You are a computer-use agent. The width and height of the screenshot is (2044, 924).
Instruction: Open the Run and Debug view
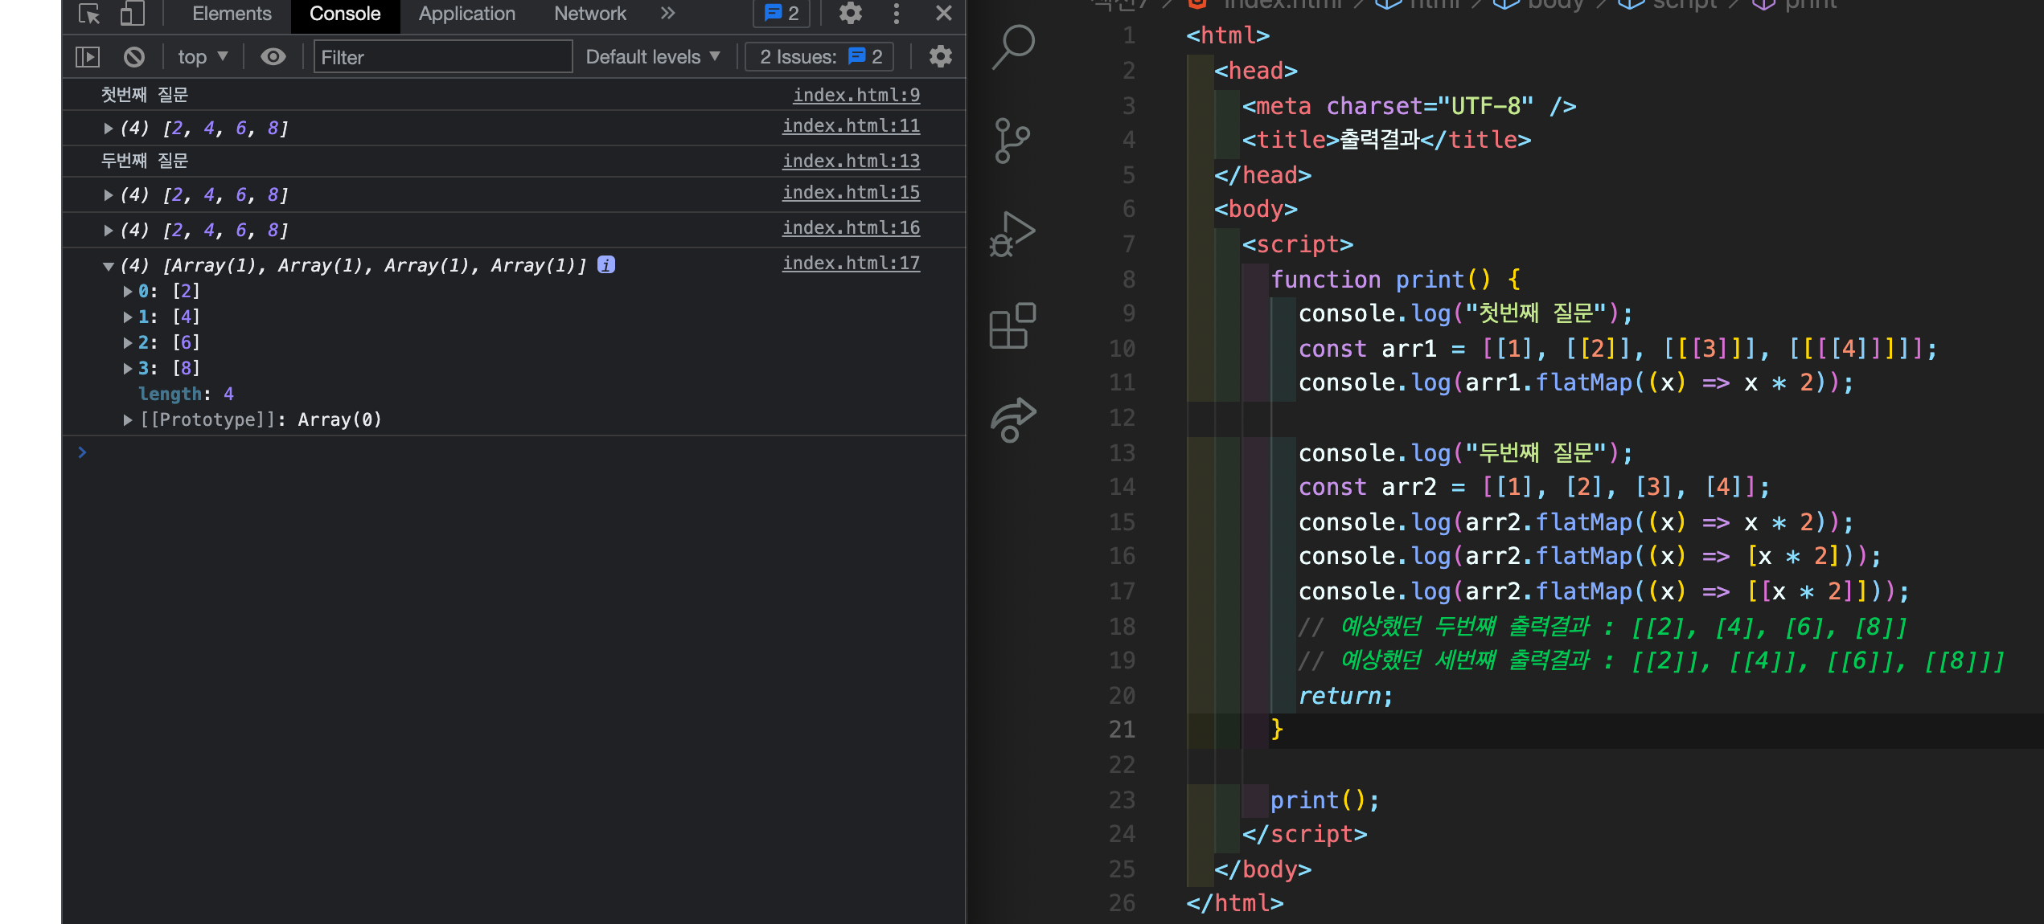(1012, 235)
